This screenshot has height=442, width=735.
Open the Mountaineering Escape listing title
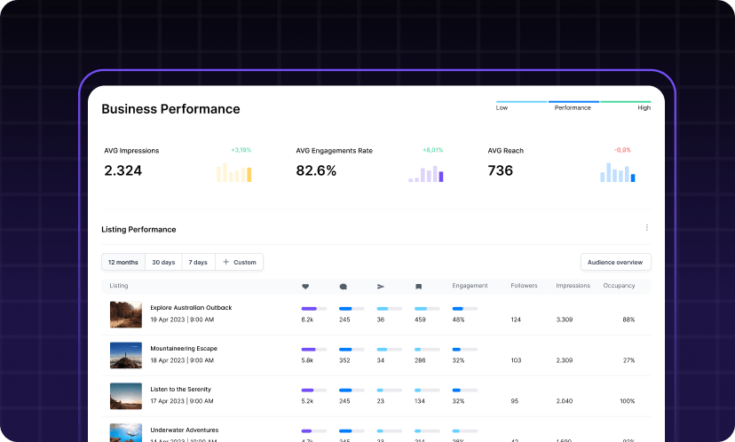184,349
